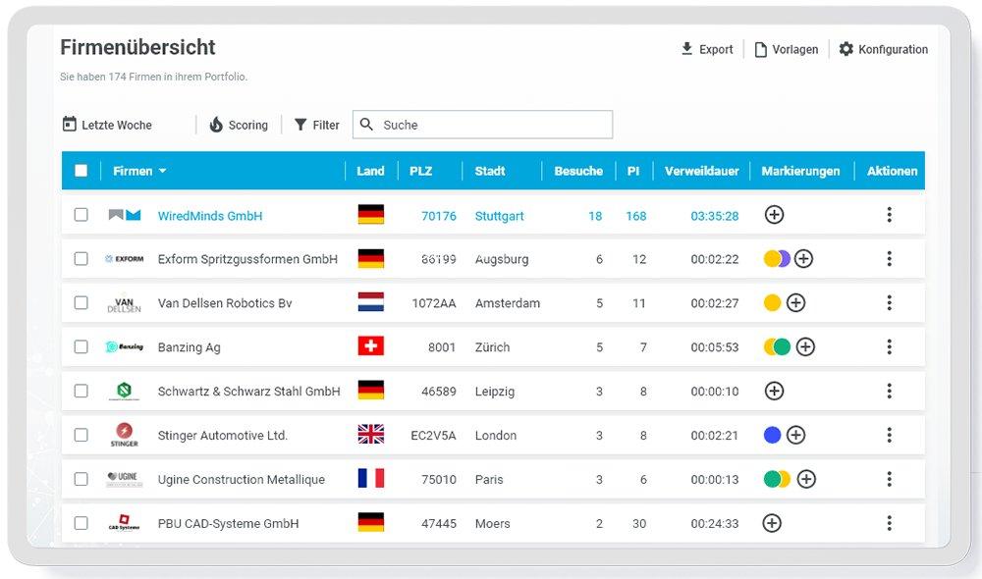
Task: Sort by the Verweildauer column header
Action: pos(701,171)
